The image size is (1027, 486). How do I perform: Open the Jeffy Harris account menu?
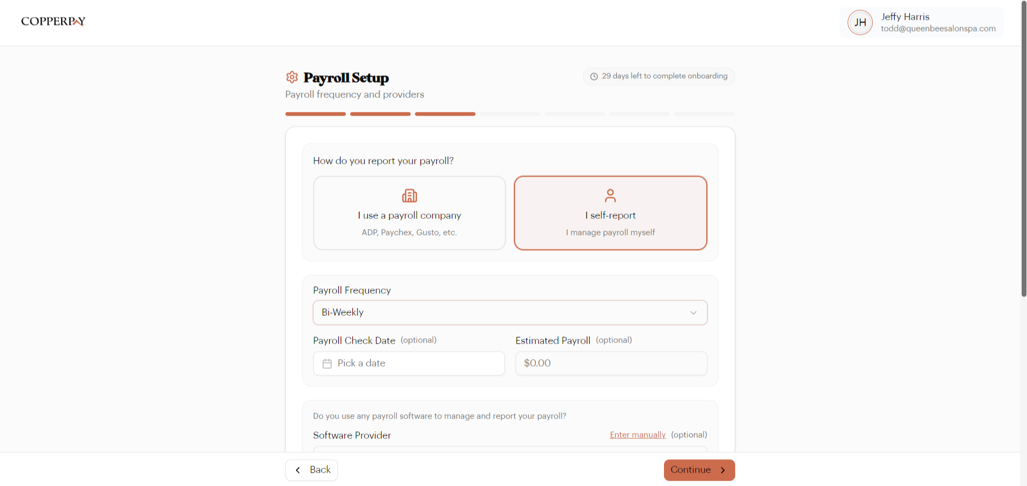tap(920, 22)
